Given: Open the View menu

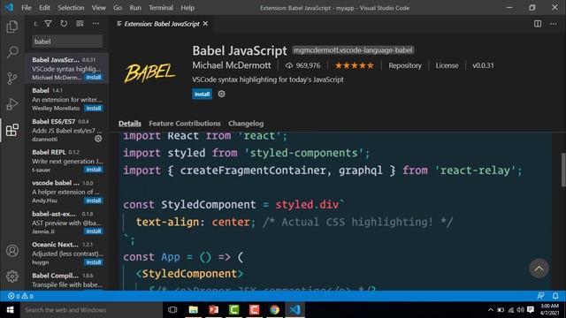Looking at the screenshot, I should (98, 8).
